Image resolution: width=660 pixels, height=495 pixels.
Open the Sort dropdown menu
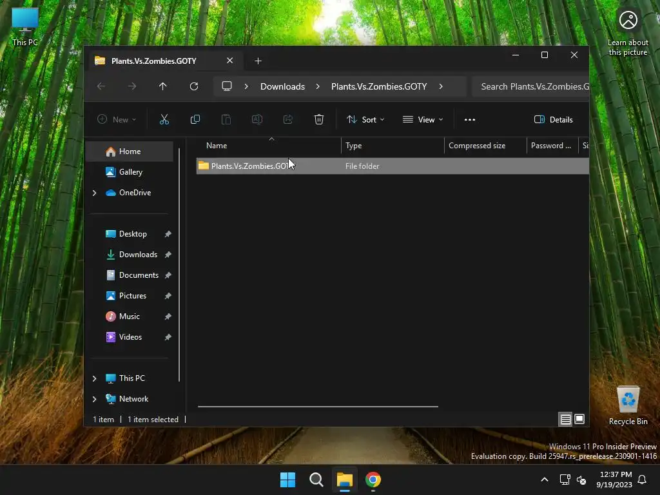(x=365, y=119)
